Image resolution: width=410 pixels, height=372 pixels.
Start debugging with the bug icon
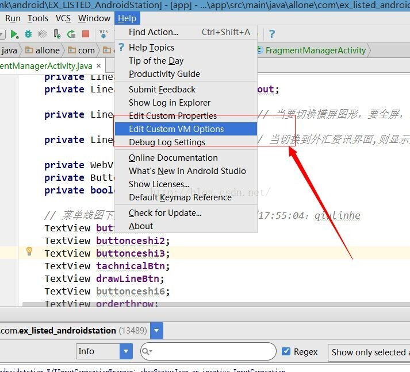pyautogui.click(x=28, y=34)
